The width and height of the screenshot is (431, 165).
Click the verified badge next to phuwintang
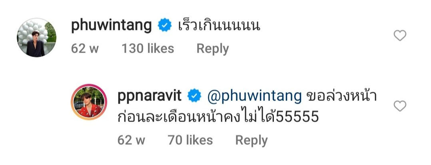point(165,26)
